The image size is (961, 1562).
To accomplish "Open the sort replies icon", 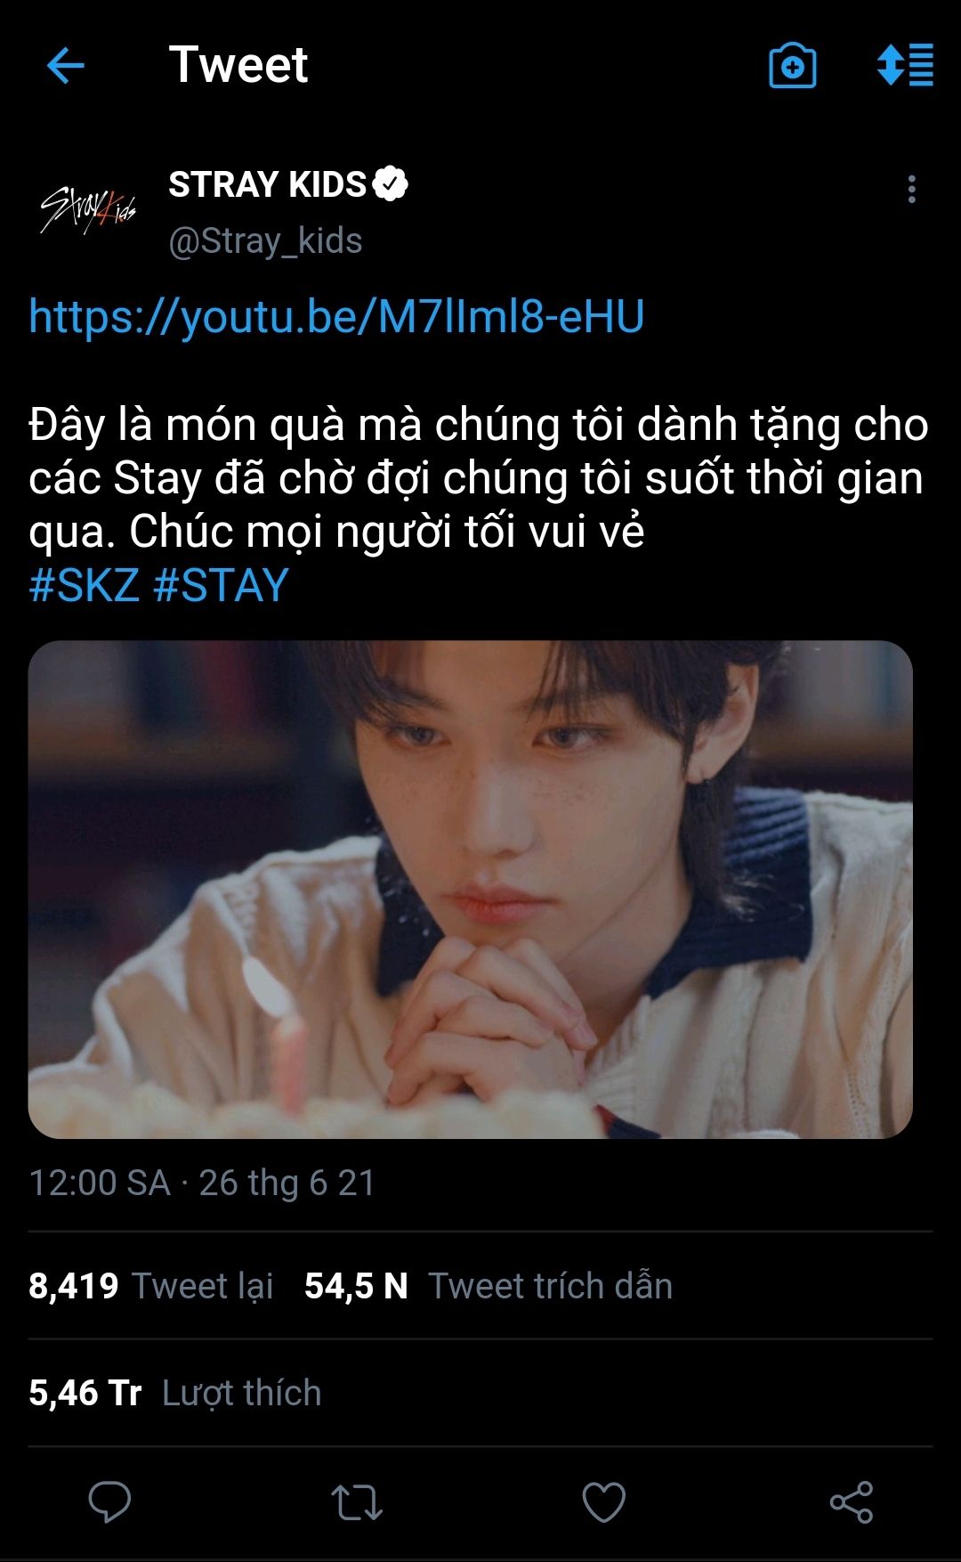I will (x=905, y=65).
